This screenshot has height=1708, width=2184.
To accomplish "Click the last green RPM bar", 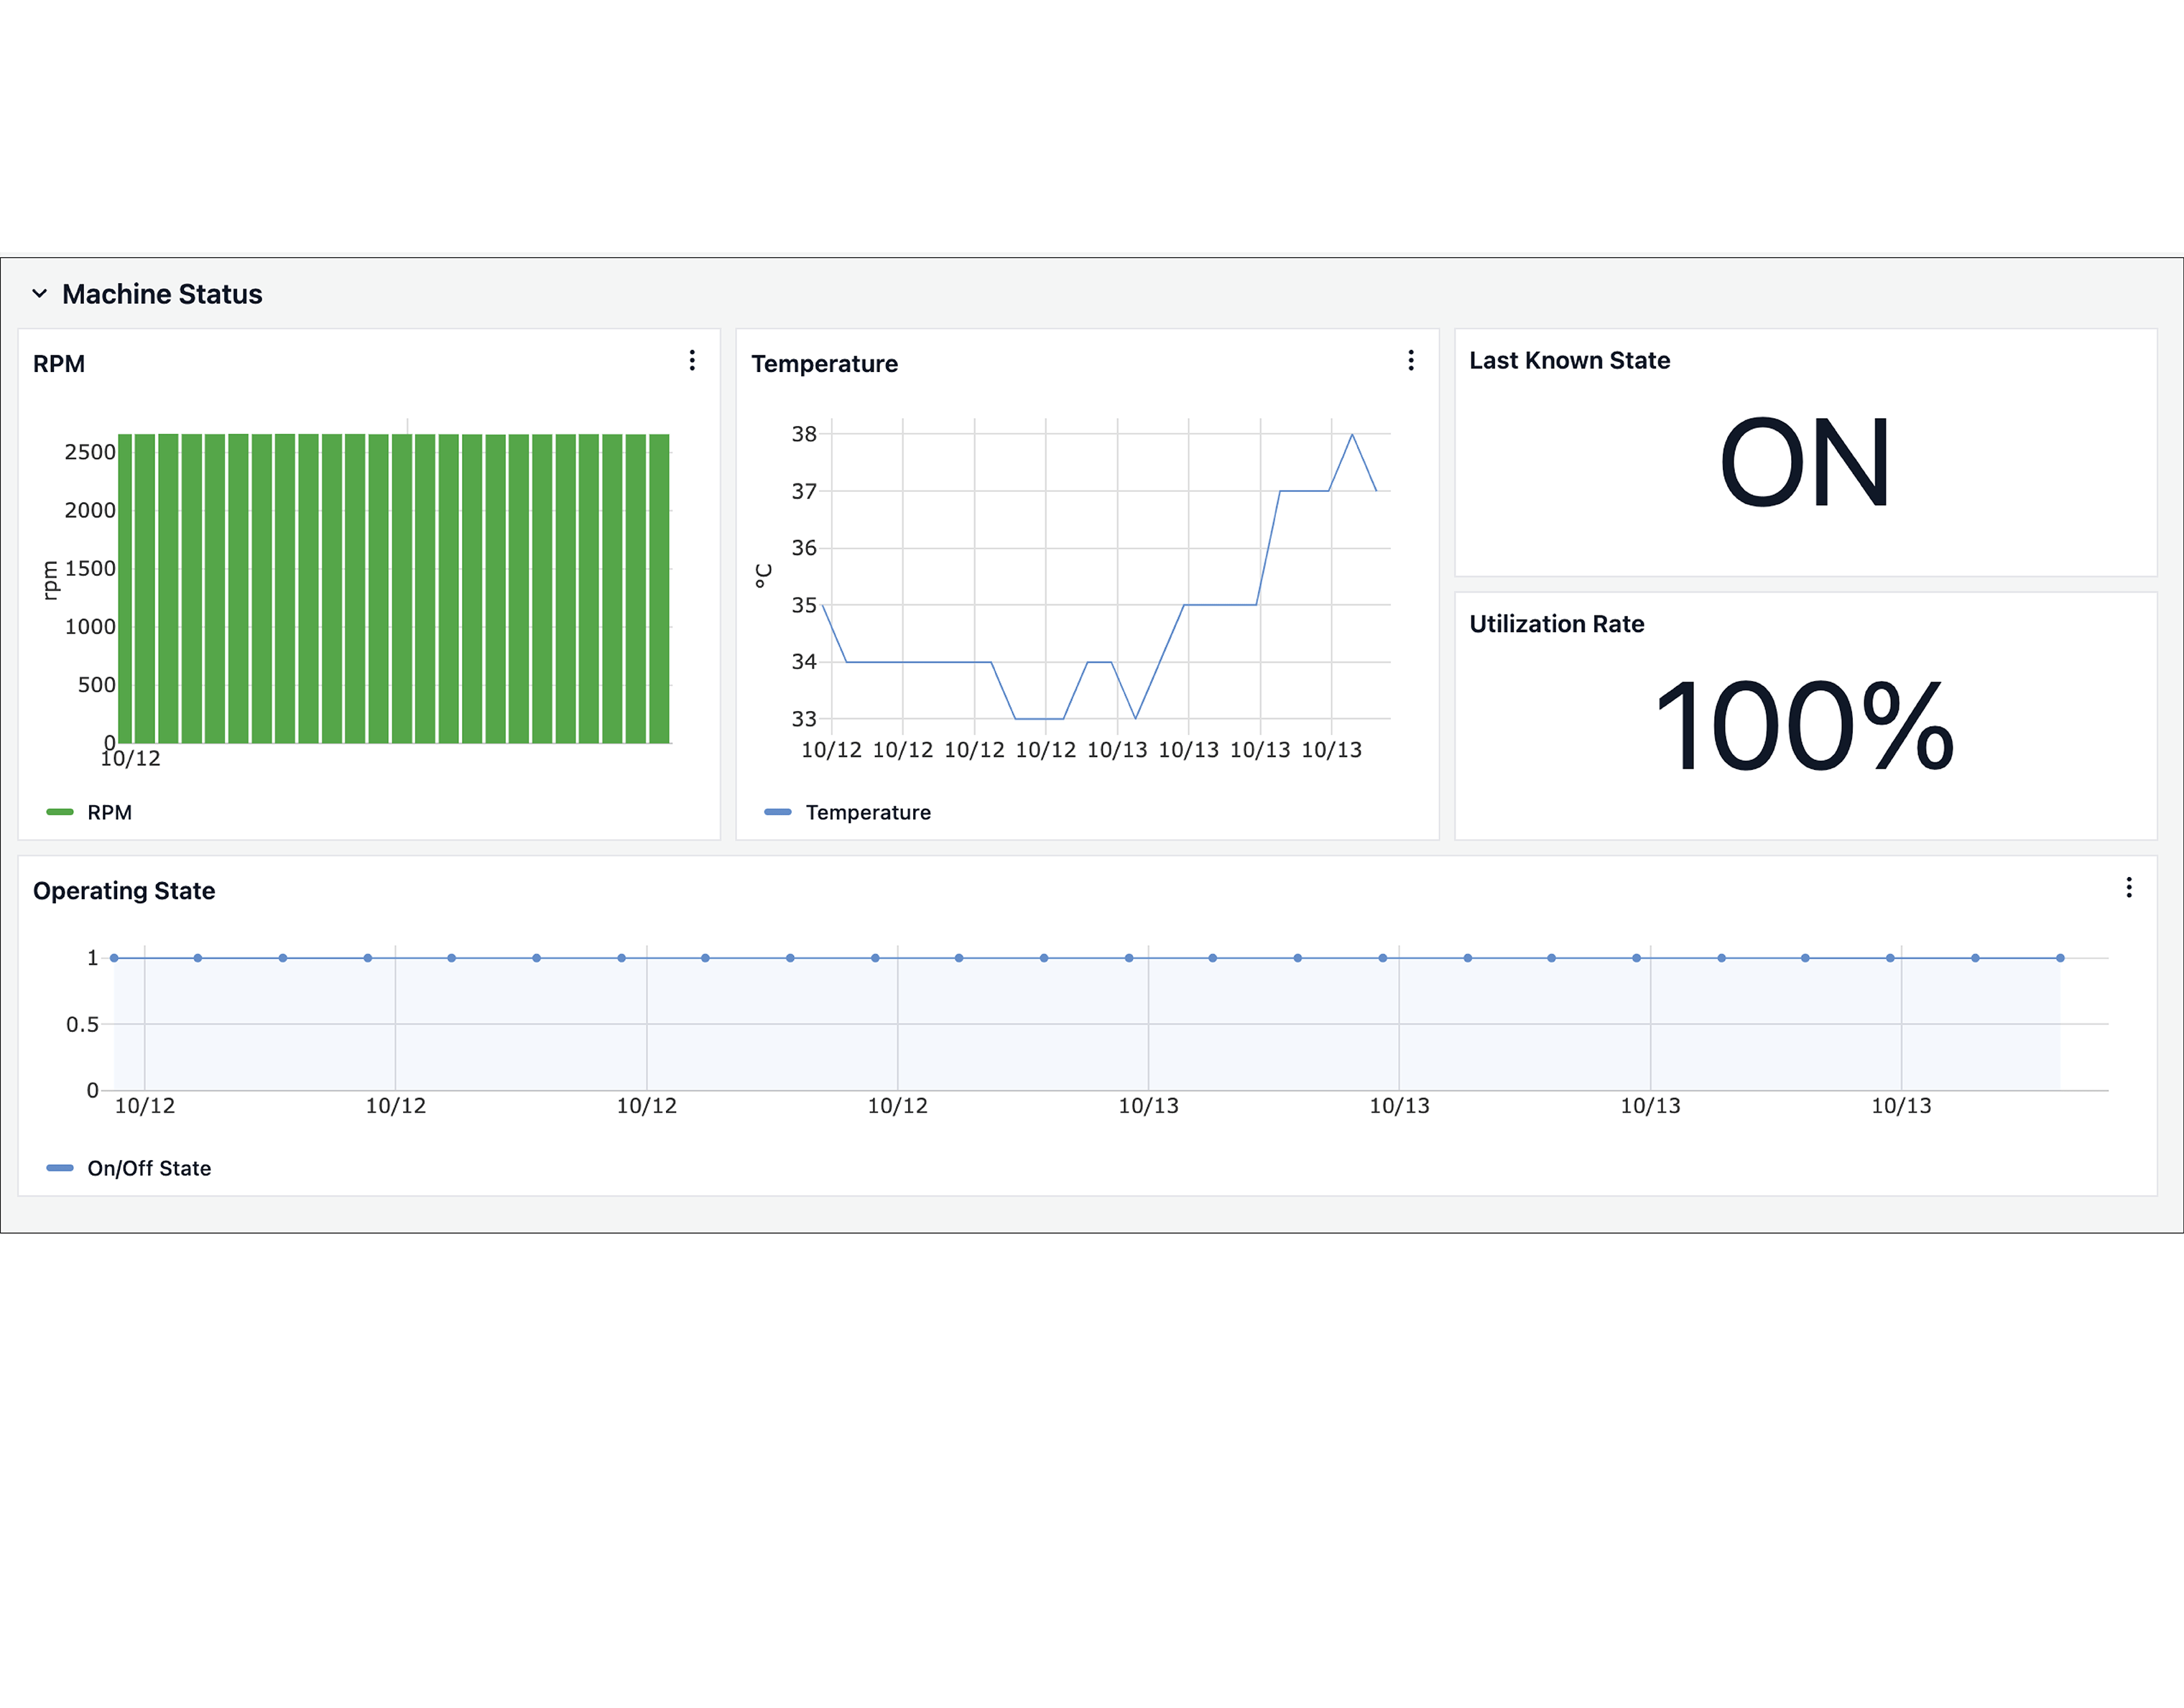I will pyautogui.click(x=659, y=590).
